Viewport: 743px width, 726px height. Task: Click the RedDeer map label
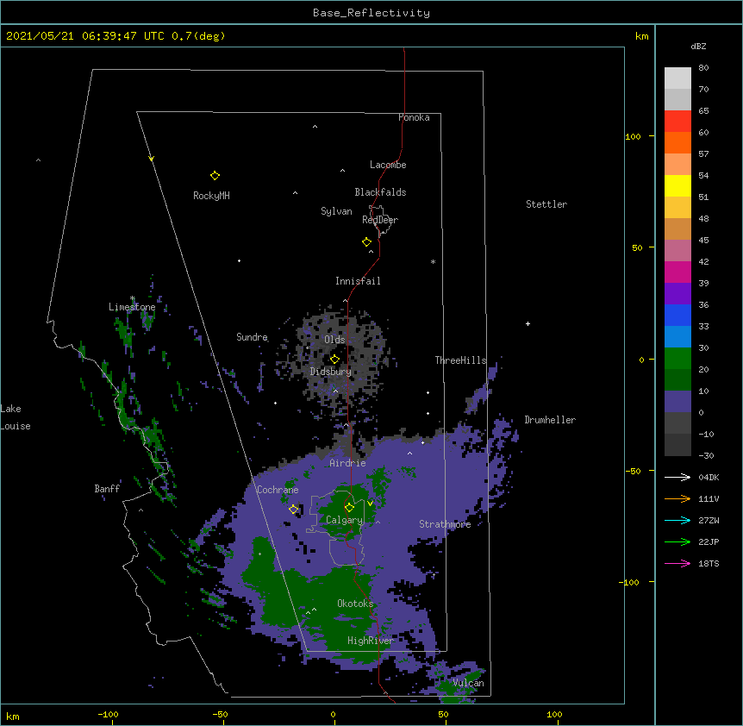click(x=380, y=220)
